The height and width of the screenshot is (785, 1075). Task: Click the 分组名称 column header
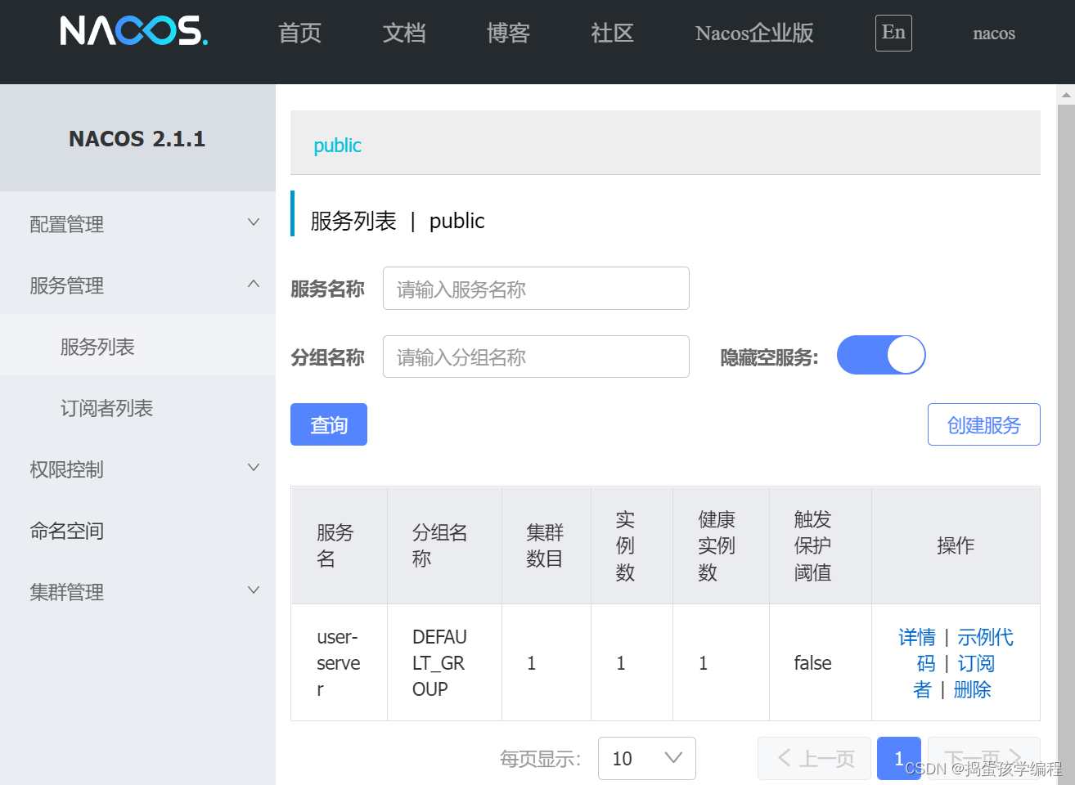tap(444, 545)
